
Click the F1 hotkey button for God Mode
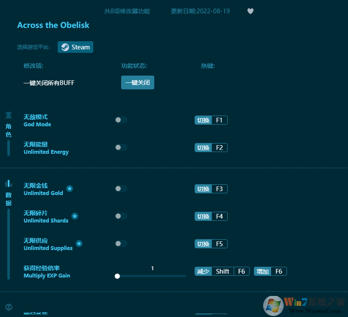point(219,120)
